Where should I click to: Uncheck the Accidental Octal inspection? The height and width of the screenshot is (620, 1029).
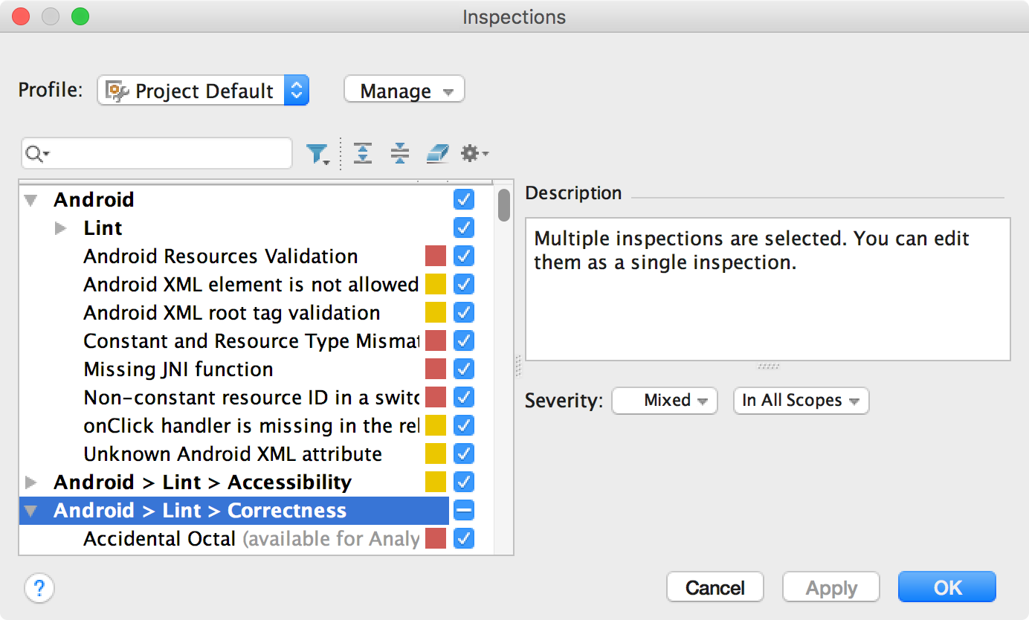click(462, 538)
